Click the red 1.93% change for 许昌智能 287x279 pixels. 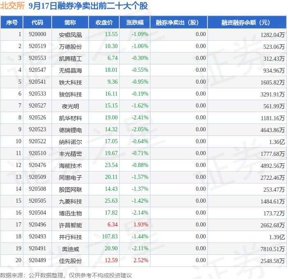[141, 224]
